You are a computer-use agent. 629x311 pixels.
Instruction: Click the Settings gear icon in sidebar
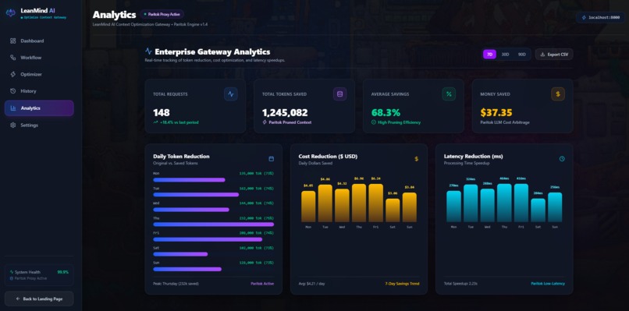[x=12, y=125]
